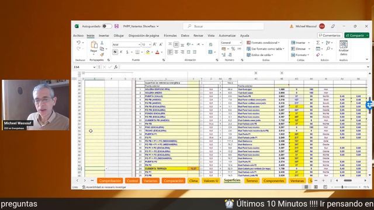Click the yellow fill color swatch
Screen dimensions: 374x210
click(148, 52)
